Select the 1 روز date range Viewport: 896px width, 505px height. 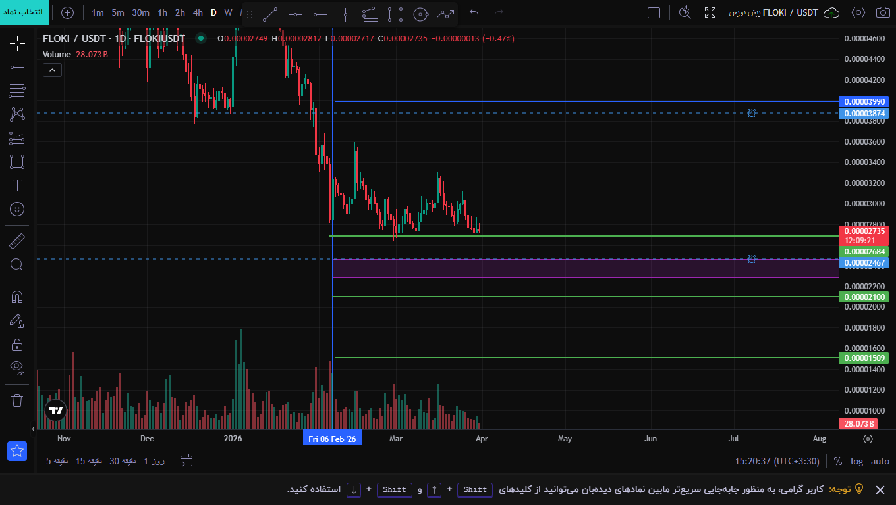(154, 461)
